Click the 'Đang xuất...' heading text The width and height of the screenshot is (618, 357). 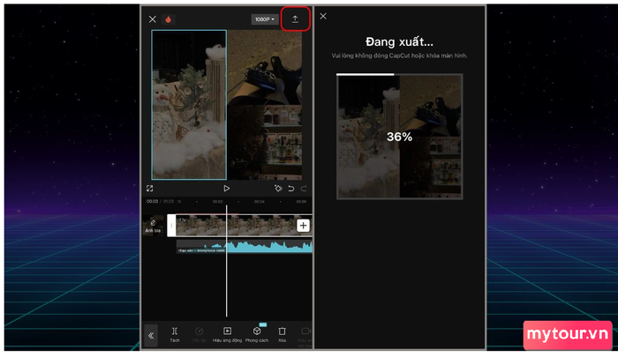click(x=399, y=41)
